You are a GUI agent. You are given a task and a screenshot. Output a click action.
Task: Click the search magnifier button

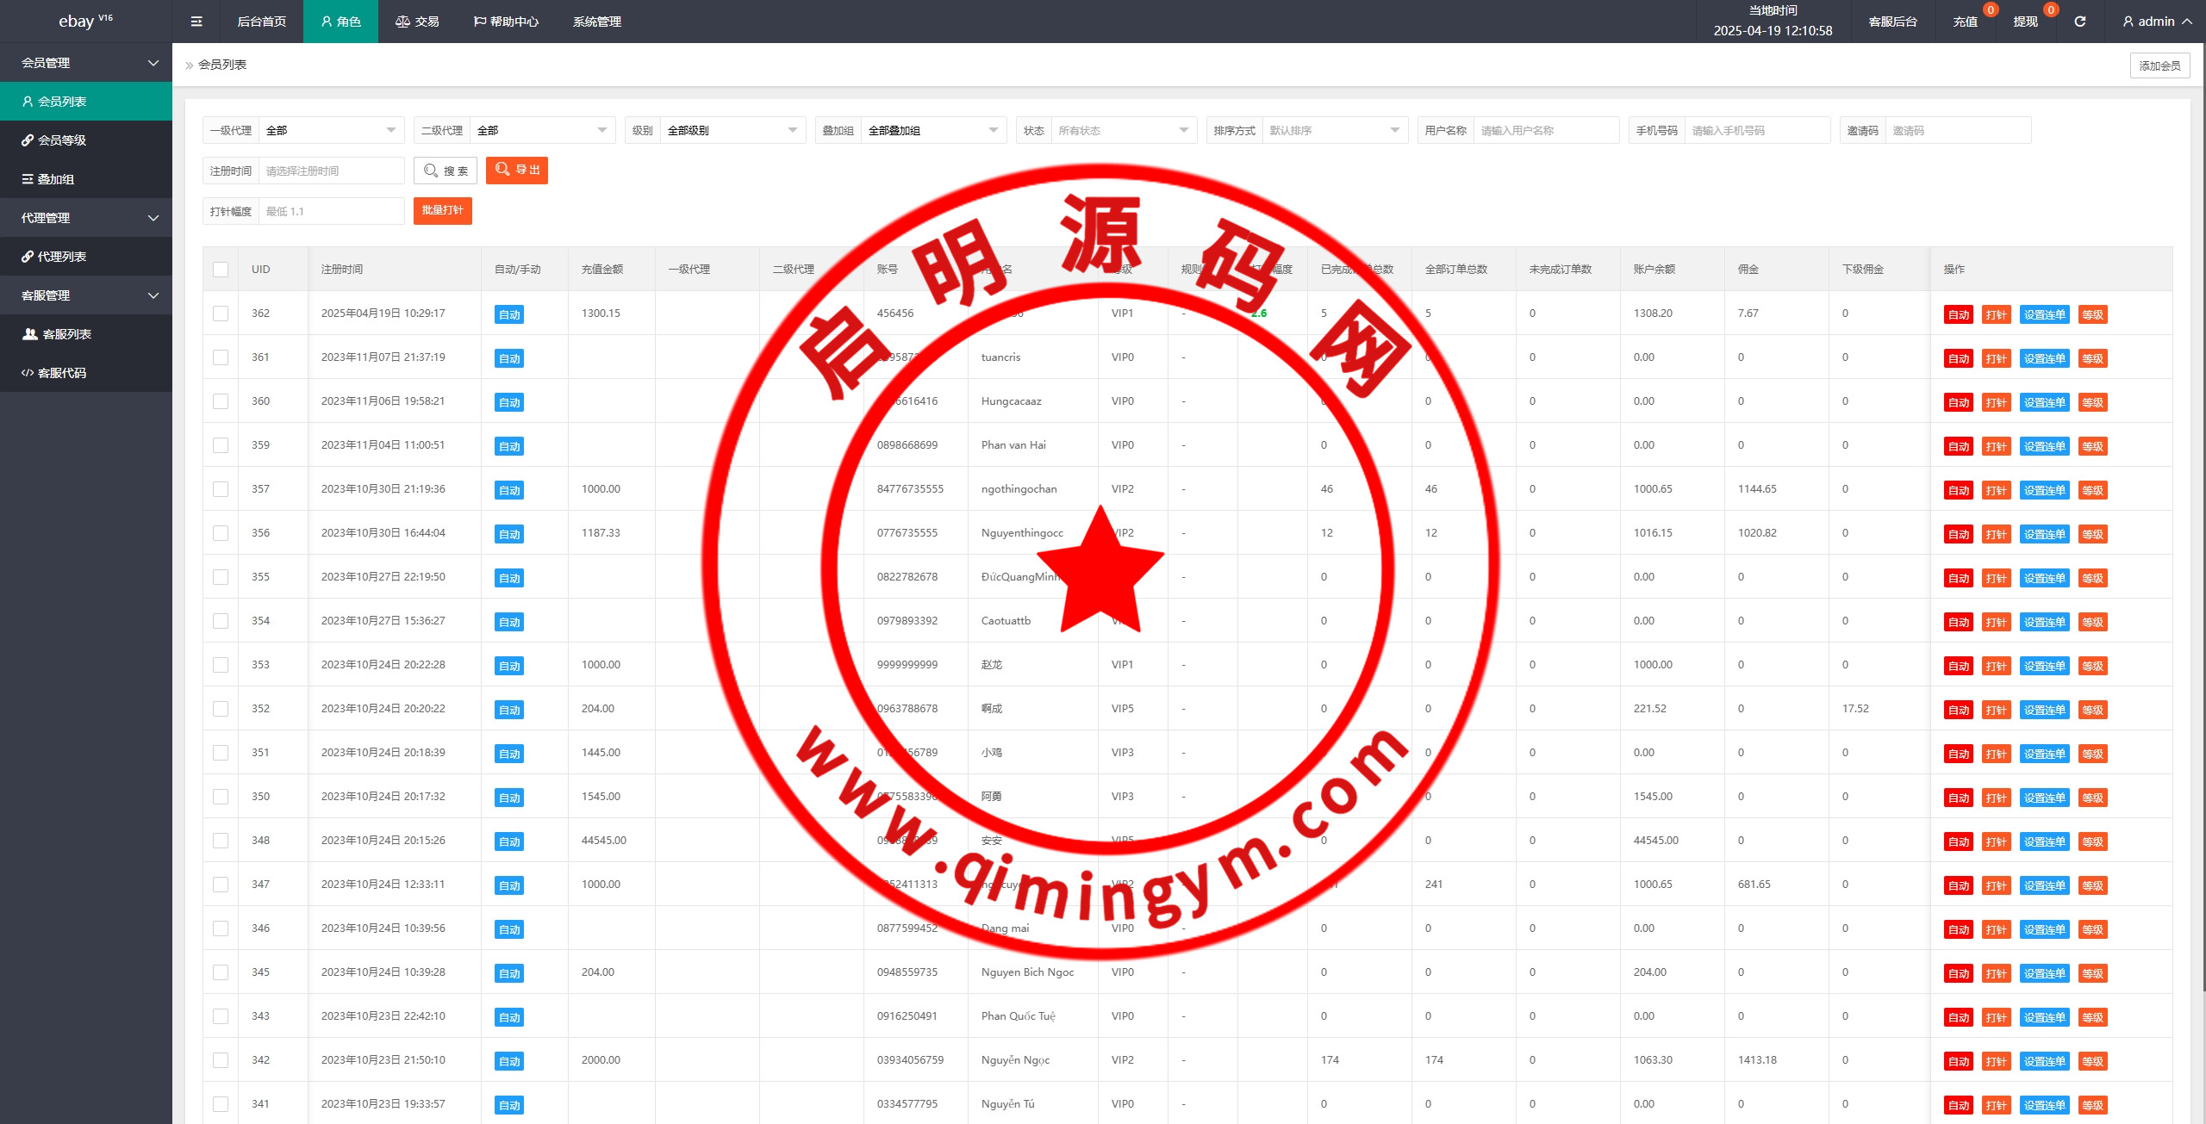click(x=446, y=171)
